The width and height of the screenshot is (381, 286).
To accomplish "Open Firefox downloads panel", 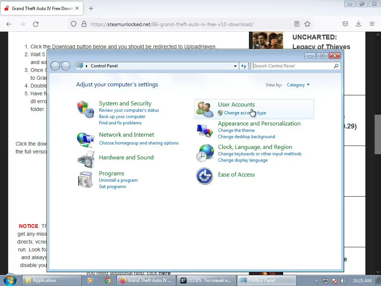I will tap(358, 24).
